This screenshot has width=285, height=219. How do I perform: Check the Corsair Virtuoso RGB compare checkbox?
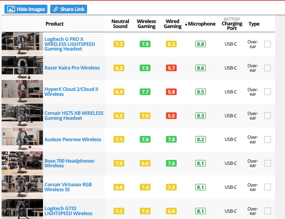(267, 187)
